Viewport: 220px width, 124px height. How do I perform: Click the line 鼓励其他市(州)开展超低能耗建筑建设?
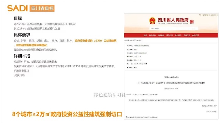pos(35,50)
